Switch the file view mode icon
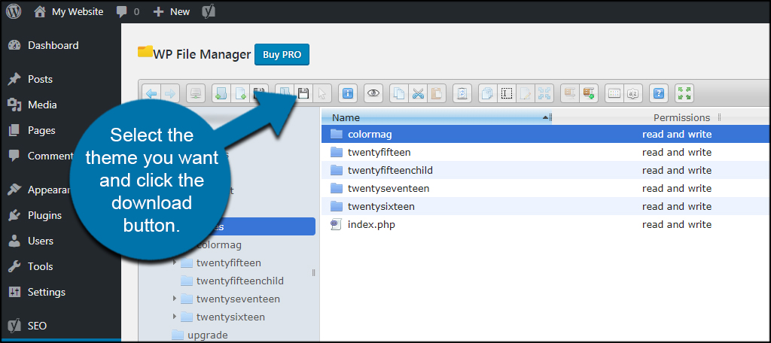This screenshot has height=343, width=771. (x=614, y=93)
